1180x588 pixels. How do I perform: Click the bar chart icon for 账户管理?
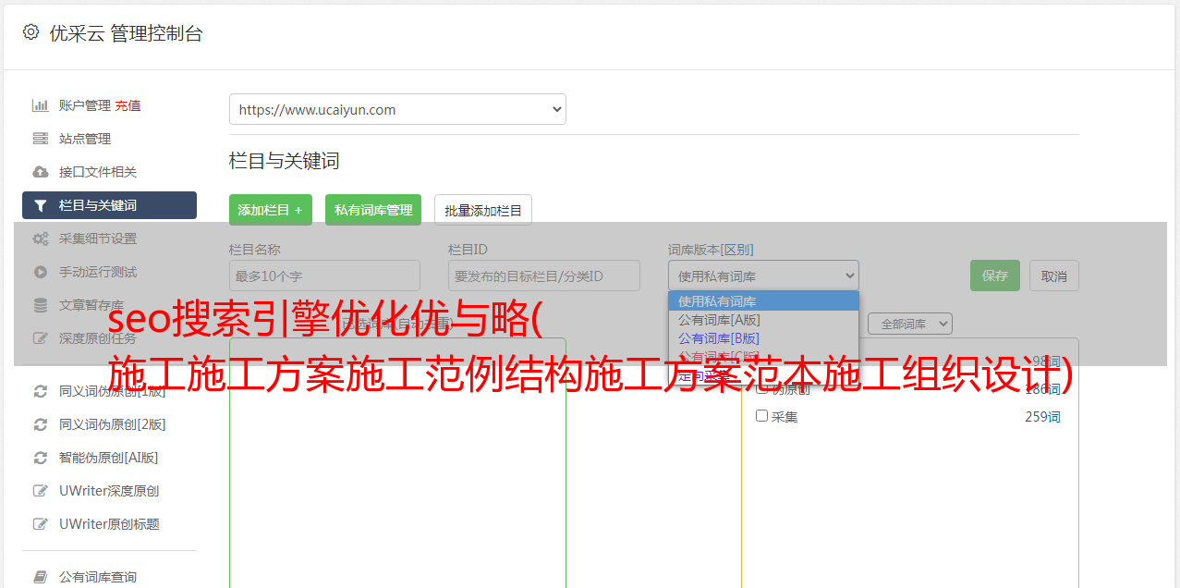click(41, 105)
